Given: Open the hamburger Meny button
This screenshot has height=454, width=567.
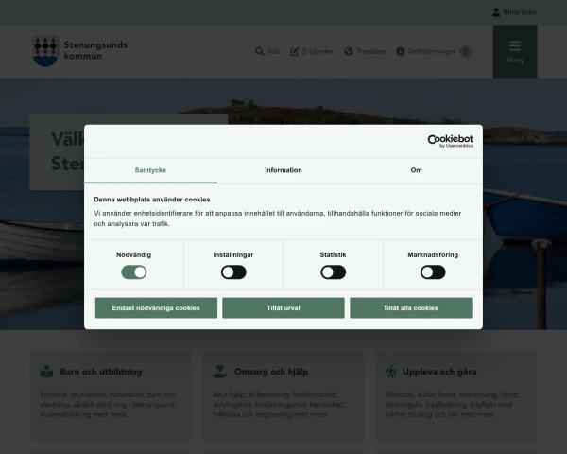Looking at the screenshot, I should 515,51.
